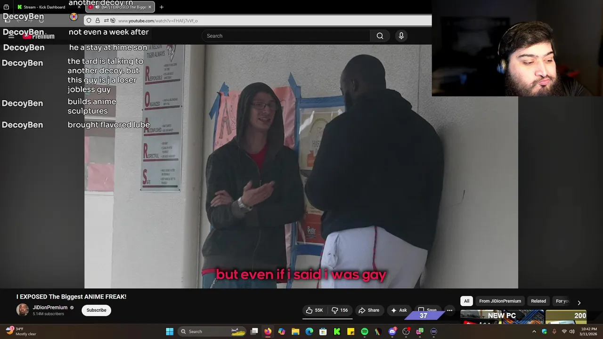The image size is (603, 339).
Task: Click the Windows taskbar Search box
Action: point(212,331)
